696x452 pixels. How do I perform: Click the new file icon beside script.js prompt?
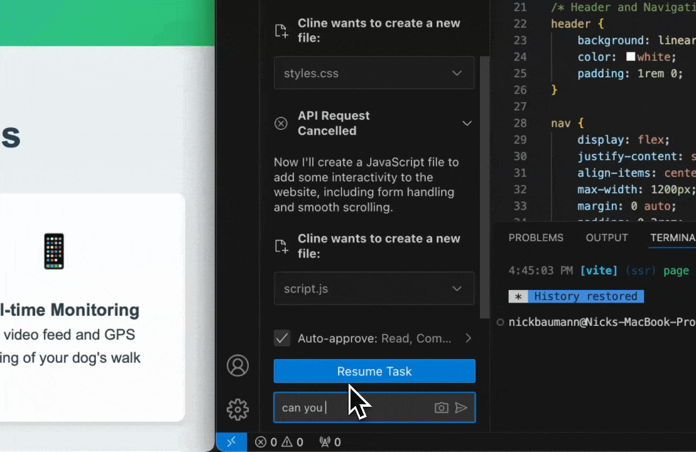tap(281, 246)
